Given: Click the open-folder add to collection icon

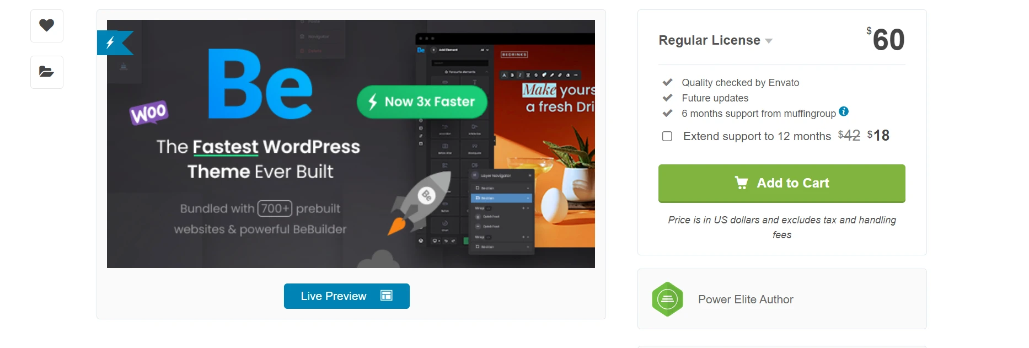Looking at the screenshot, I should pos(47,72).
